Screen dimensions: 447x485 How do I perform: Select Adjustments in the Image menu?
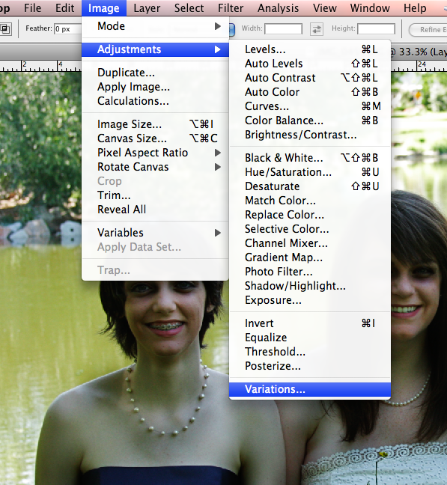pyautogui.click(x=155, y=49)
